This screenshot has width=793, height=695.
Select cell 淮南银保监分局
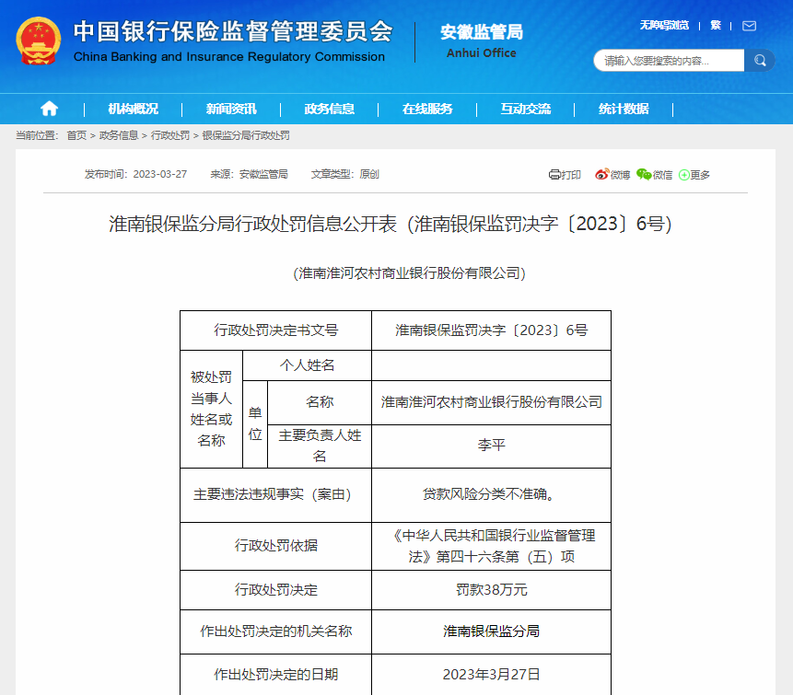[x=491, y=631]
